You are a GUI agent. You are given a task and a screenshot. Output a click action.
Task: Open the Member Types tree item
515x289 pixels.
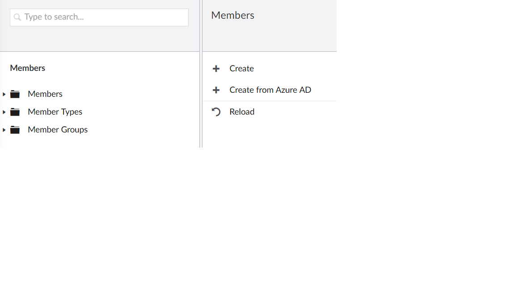pos(55,112)
